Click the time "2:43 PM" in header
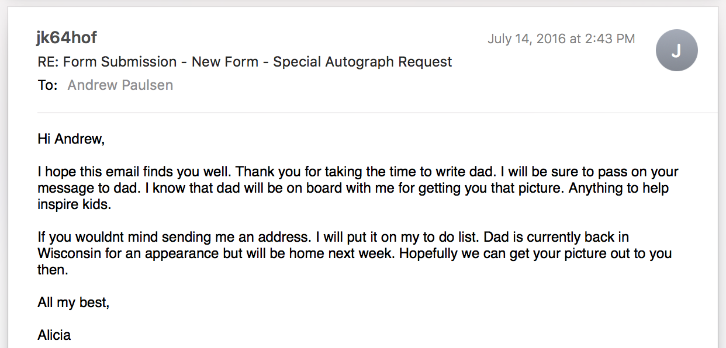This screenshot has width=726, height=348. click(x=610, y=39)
